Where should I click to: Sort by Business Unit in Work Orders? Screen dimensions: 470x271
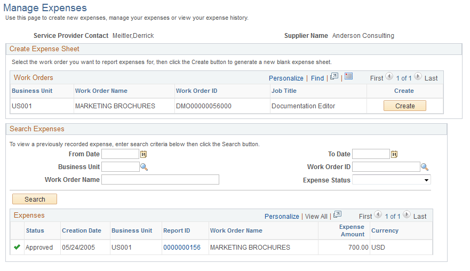(32, 91)
